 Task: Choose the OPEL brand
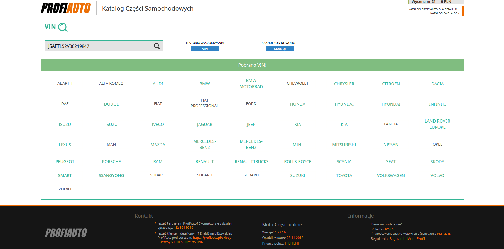click(x=437, y=144)
